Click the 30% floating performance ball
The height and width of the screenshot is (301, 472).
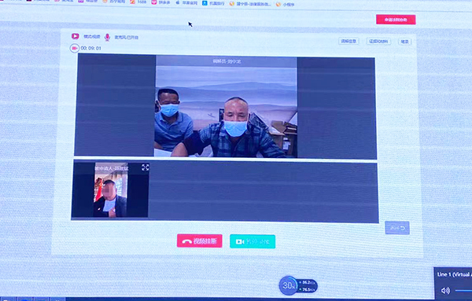click(x=289, y=285)
